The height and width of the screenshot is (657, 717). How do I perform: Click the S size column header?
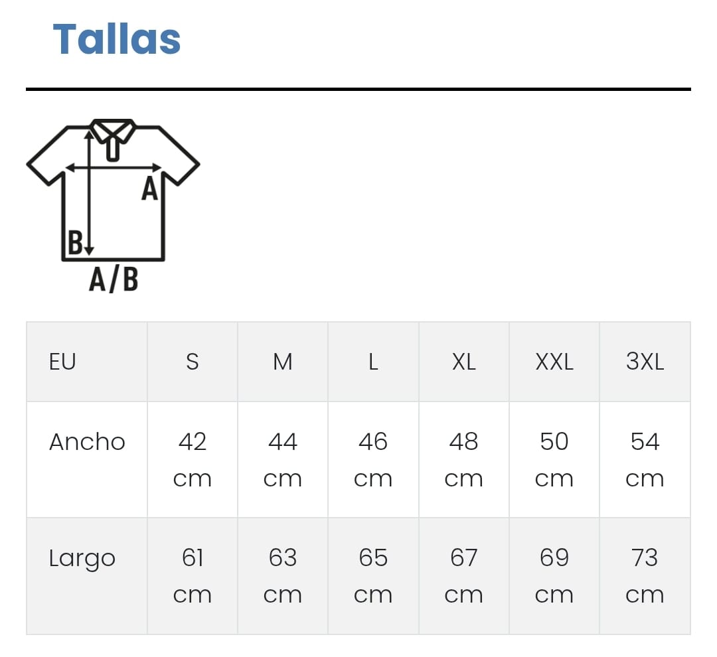pyautogui.click(x=192, y=362)
